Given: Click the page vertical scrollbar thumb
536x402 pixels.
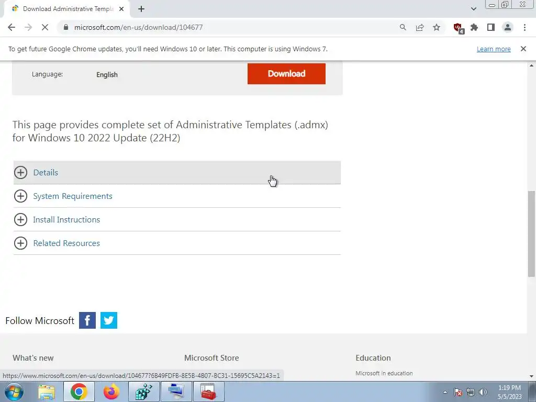Looking at the screenshot, I should [x=531, y=233].
